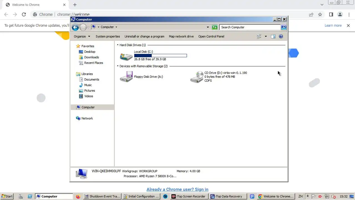Open recent pages dropdown beside Forward arrow
Viewport: 355px width, 200px height.
tap(88, 27)
